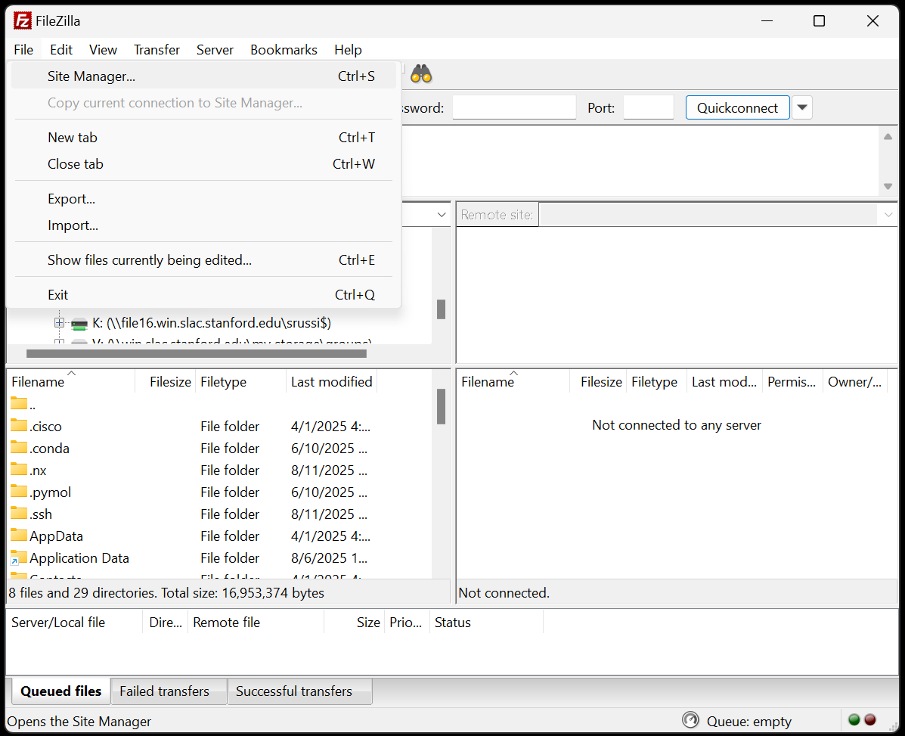Click the Port input field
Screen dimensions: 905x736
(648, 107)
